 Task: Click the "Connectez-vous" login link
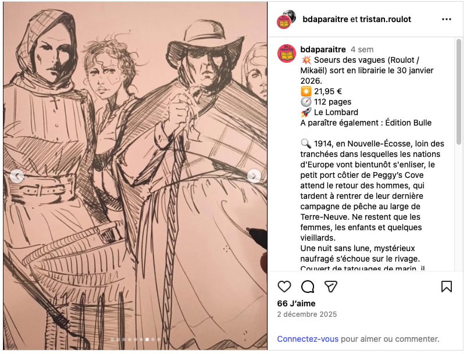point(308,339)
